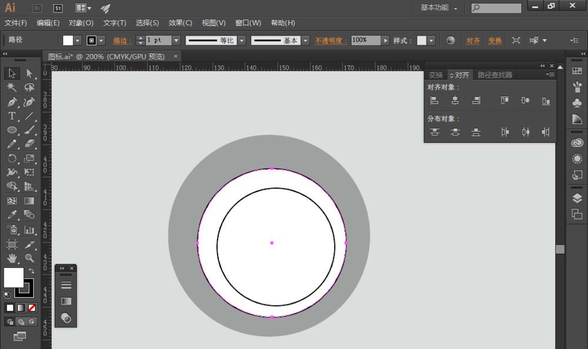Choose the Type tool
This screenshot has width=588, height=349.
point(12,116)
